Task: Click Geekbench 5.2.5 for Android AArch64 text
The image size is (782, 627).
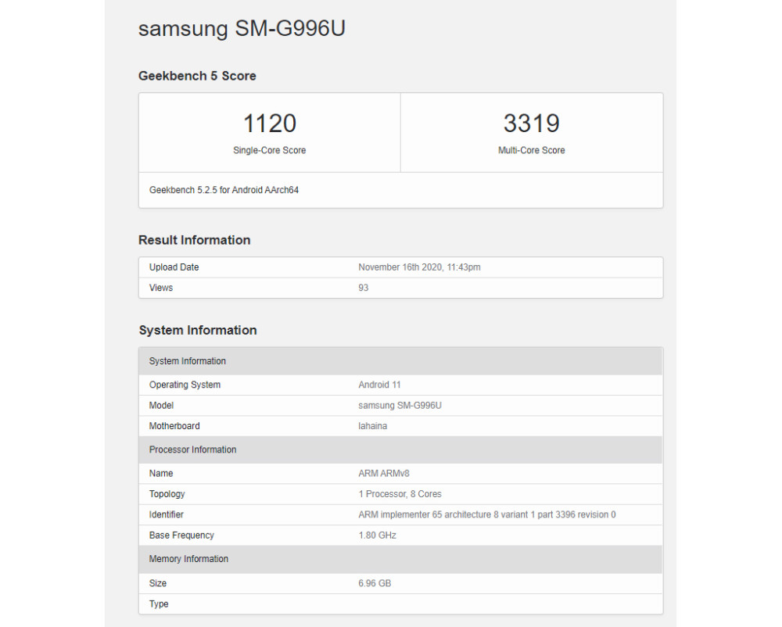Action: point(224,190)
